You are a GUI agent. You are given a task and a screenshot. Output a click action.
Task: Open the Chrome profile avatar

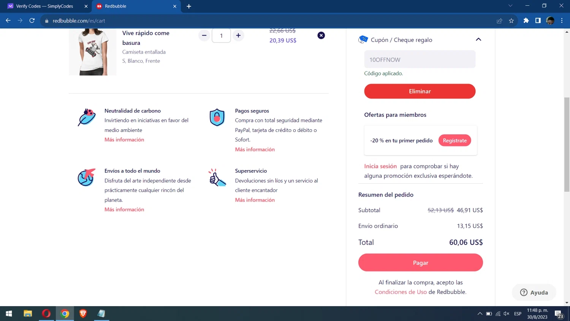point(550,21)
